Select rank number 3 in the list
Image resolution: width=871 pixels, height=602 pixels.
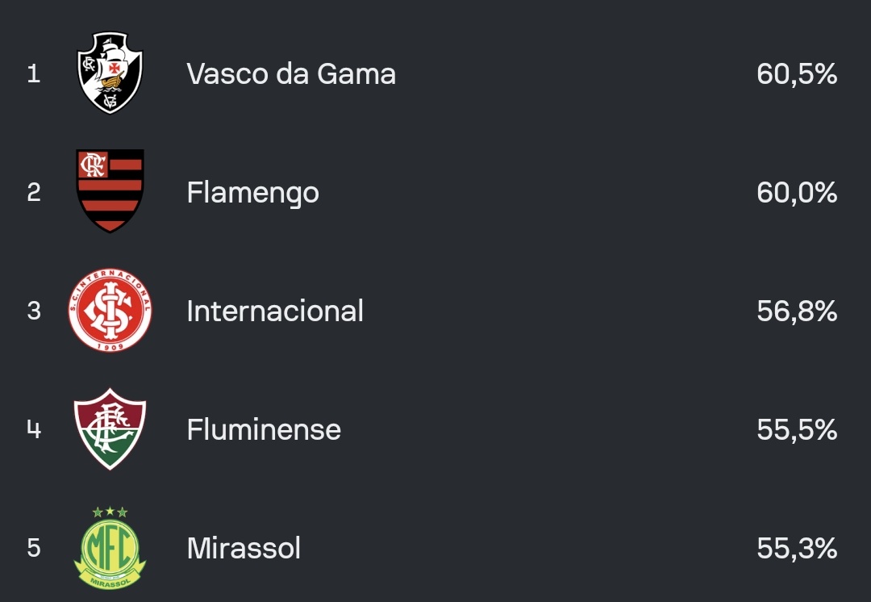click(33, 311)
